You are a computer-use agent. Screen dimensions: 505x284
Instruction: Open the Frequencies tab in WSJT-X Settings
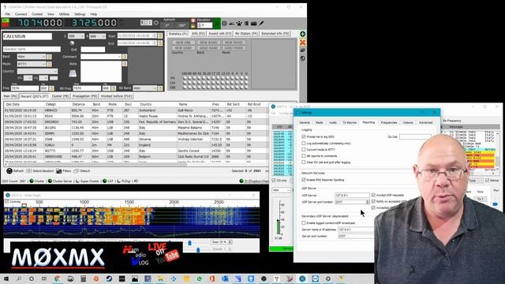tap(389, 123)
